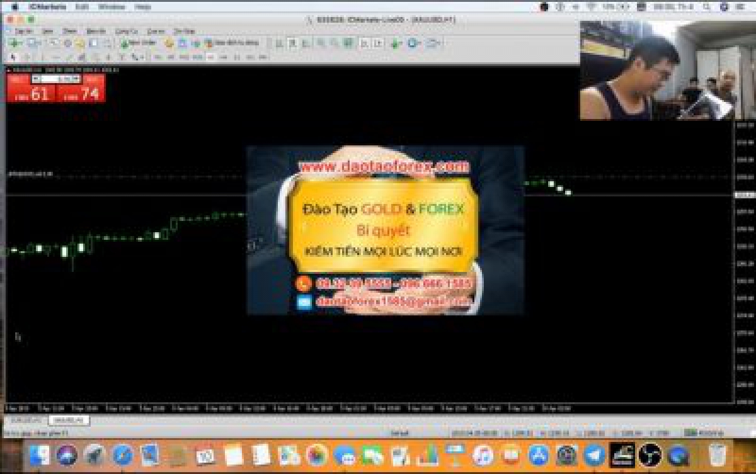Switch chart to line chart style
The width and height of the screenshot is (756, 474).
[306, 43]
